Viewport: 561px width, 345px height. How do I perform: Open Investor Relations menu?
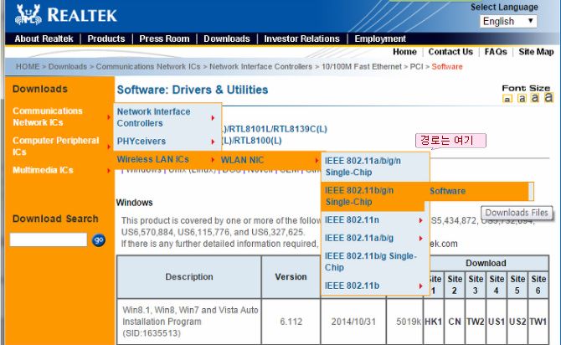pos(301,39)
